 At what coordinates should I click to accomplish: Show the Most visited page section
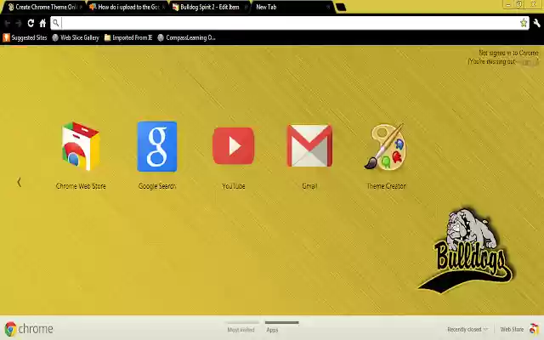(241, 329)
